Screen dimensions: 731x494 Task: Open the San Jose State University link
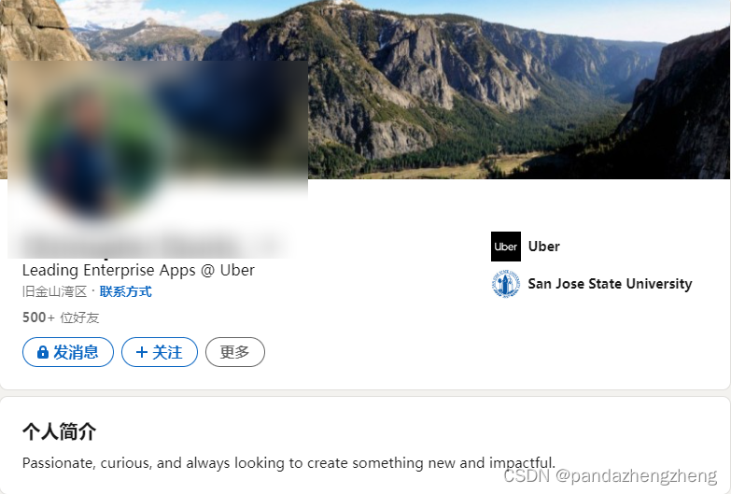pos(610,284)
